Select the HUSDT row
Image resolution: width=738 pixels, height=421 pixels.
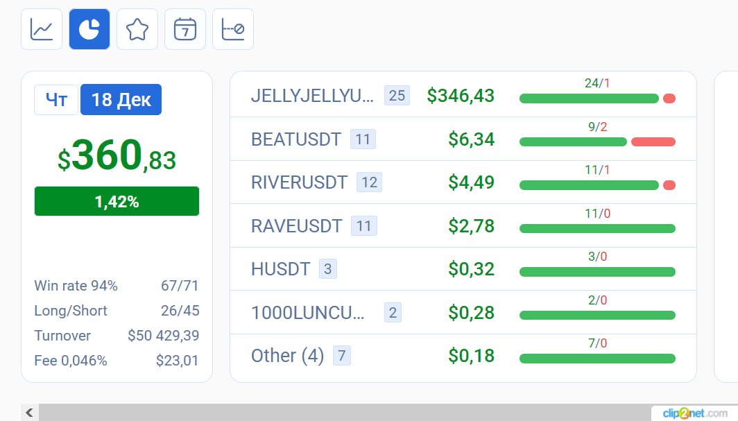[463, 269]
